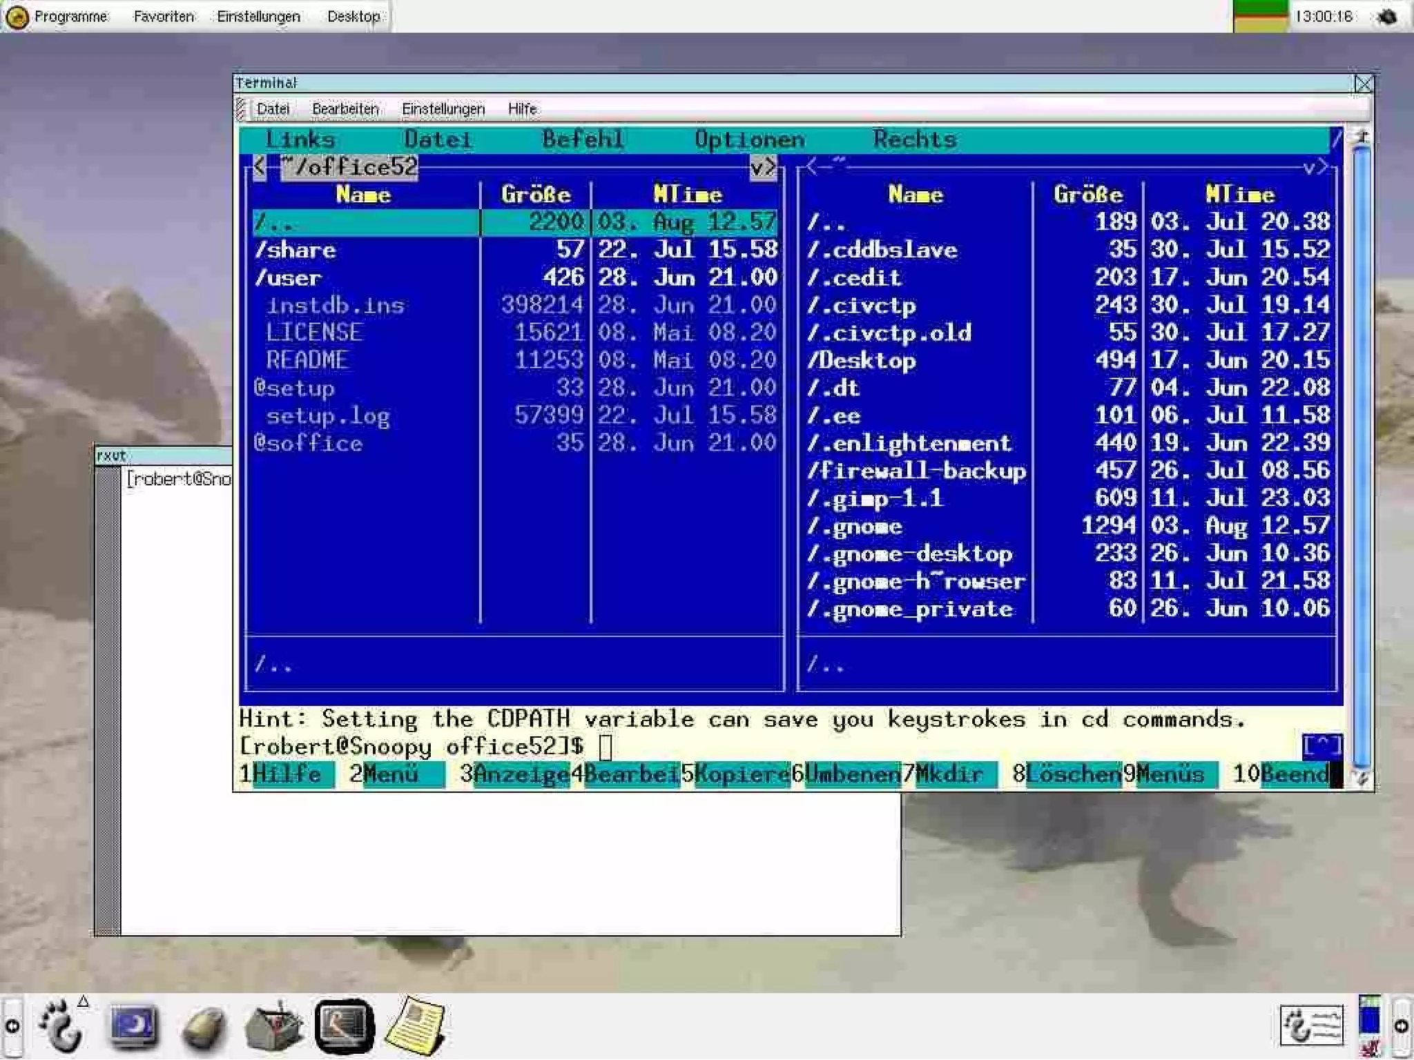Click the monitor with moon screensaver icon
This screenshot has height=1060, width=1414.
(134, 1026)
